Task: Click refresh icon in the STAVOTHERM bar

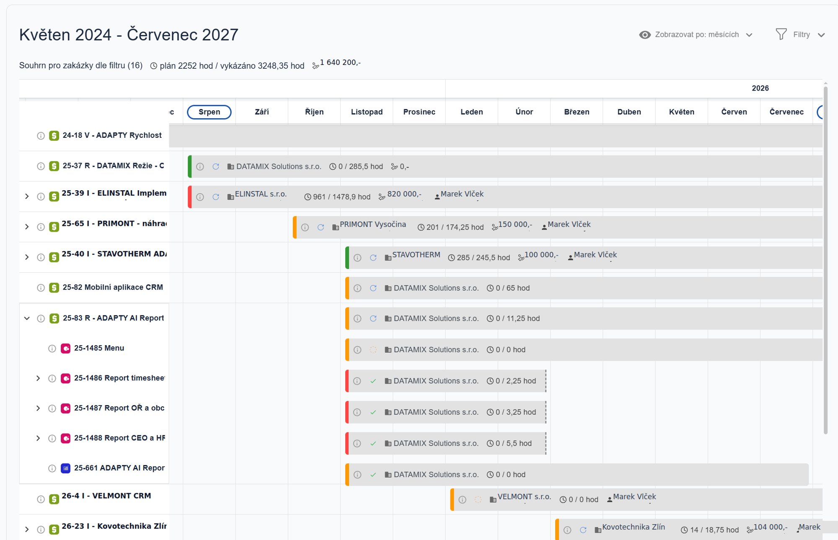Action: pyautogui.click(x=373, y=258)
